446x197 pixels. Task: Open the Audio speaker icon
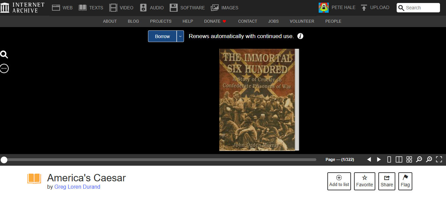[143, 8]
